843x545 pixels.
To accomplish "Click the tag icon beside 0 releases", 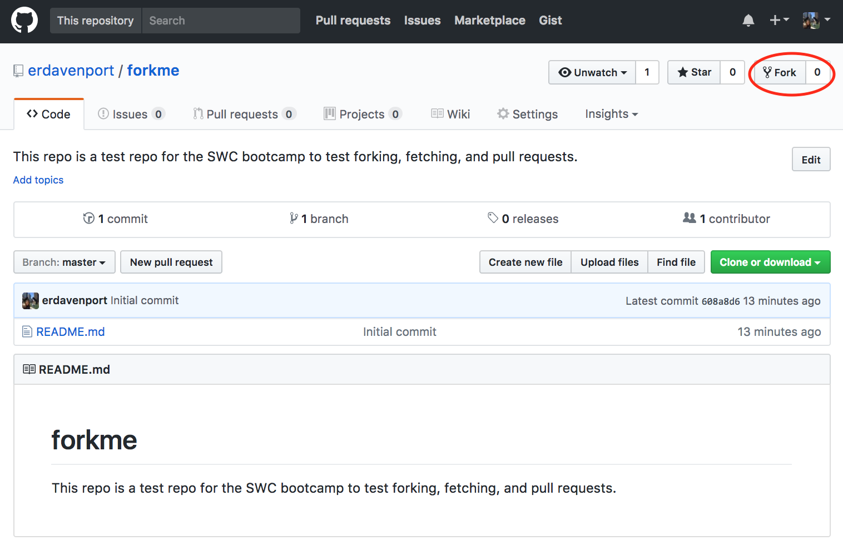I will (x=493, y=217).
